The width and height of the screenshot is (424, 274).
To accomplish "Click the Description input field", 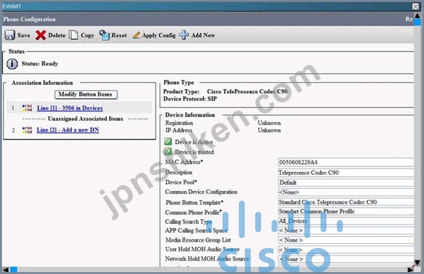I will pyautogui.click(x=346, y=172).
